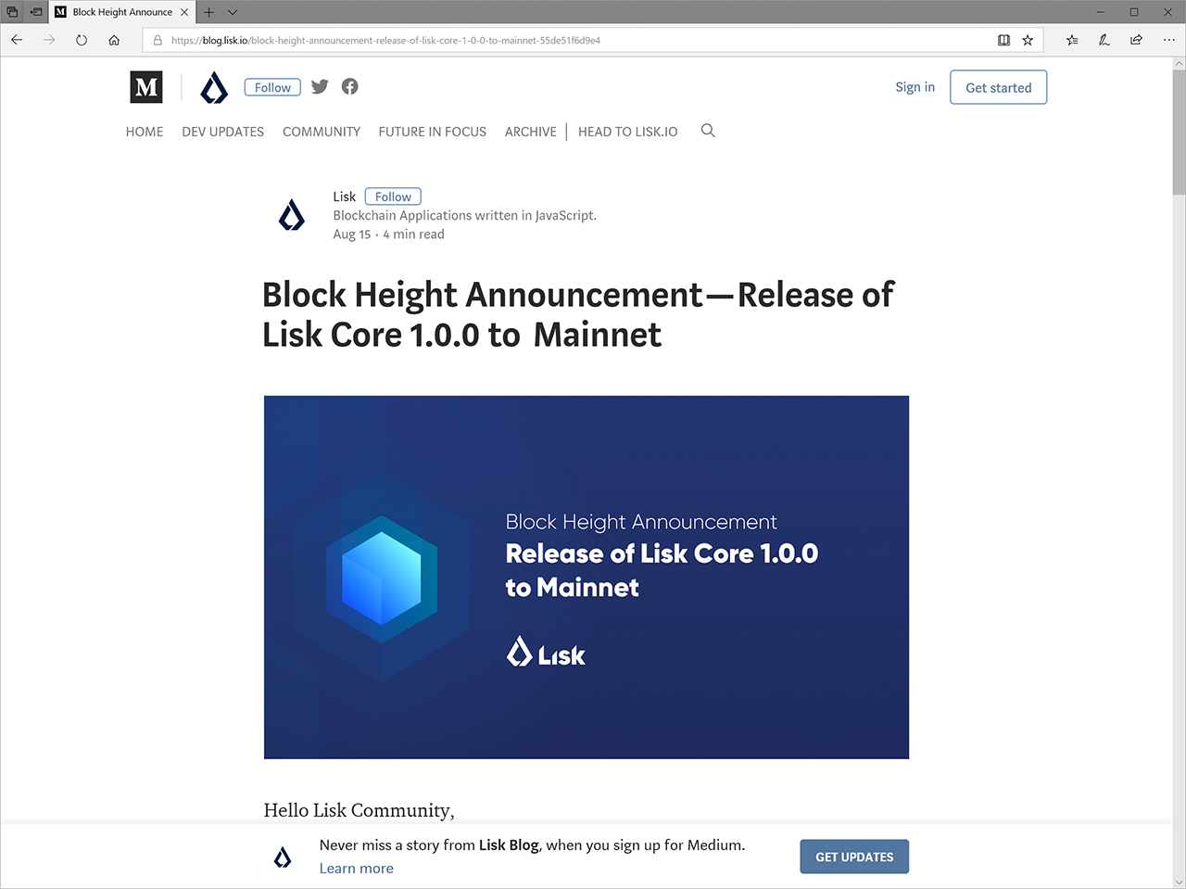
Task: Add this page to favorites with the star icon
Action: (1028, 40)
